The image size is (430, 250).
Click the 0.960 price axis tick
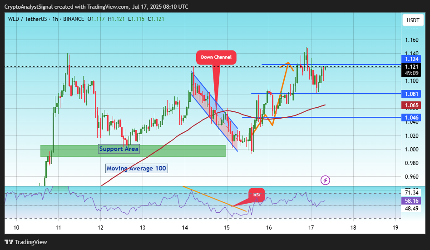coord(412,177)
